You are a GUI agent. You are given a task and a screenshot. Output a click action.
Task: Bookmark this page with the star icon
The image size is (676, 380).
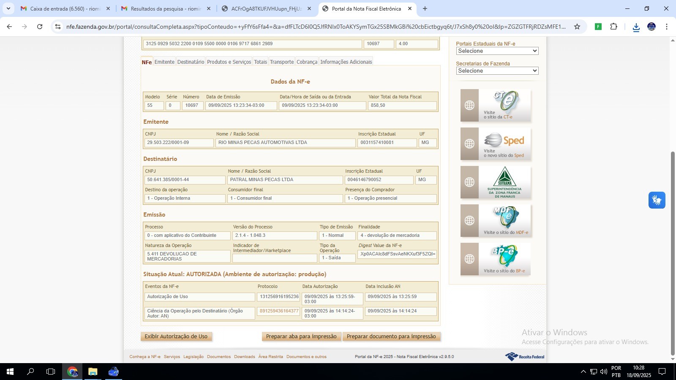[x=577, y=27]
